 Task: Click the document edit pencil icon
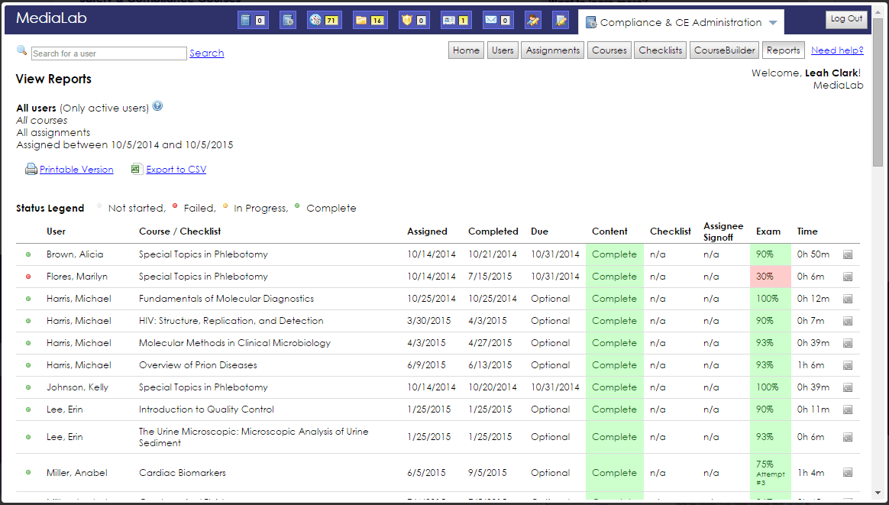coord(561,21)
